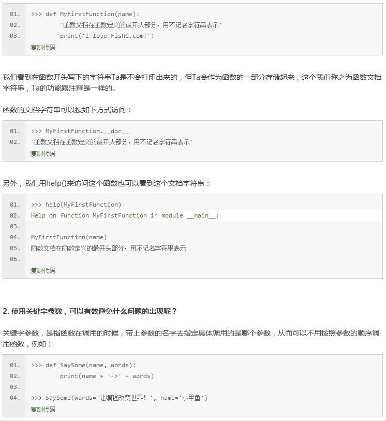Screen dimensions: 386x421
Task: Click the heading "2. 使用关键字参数"
Action: [x=90, y=311]
